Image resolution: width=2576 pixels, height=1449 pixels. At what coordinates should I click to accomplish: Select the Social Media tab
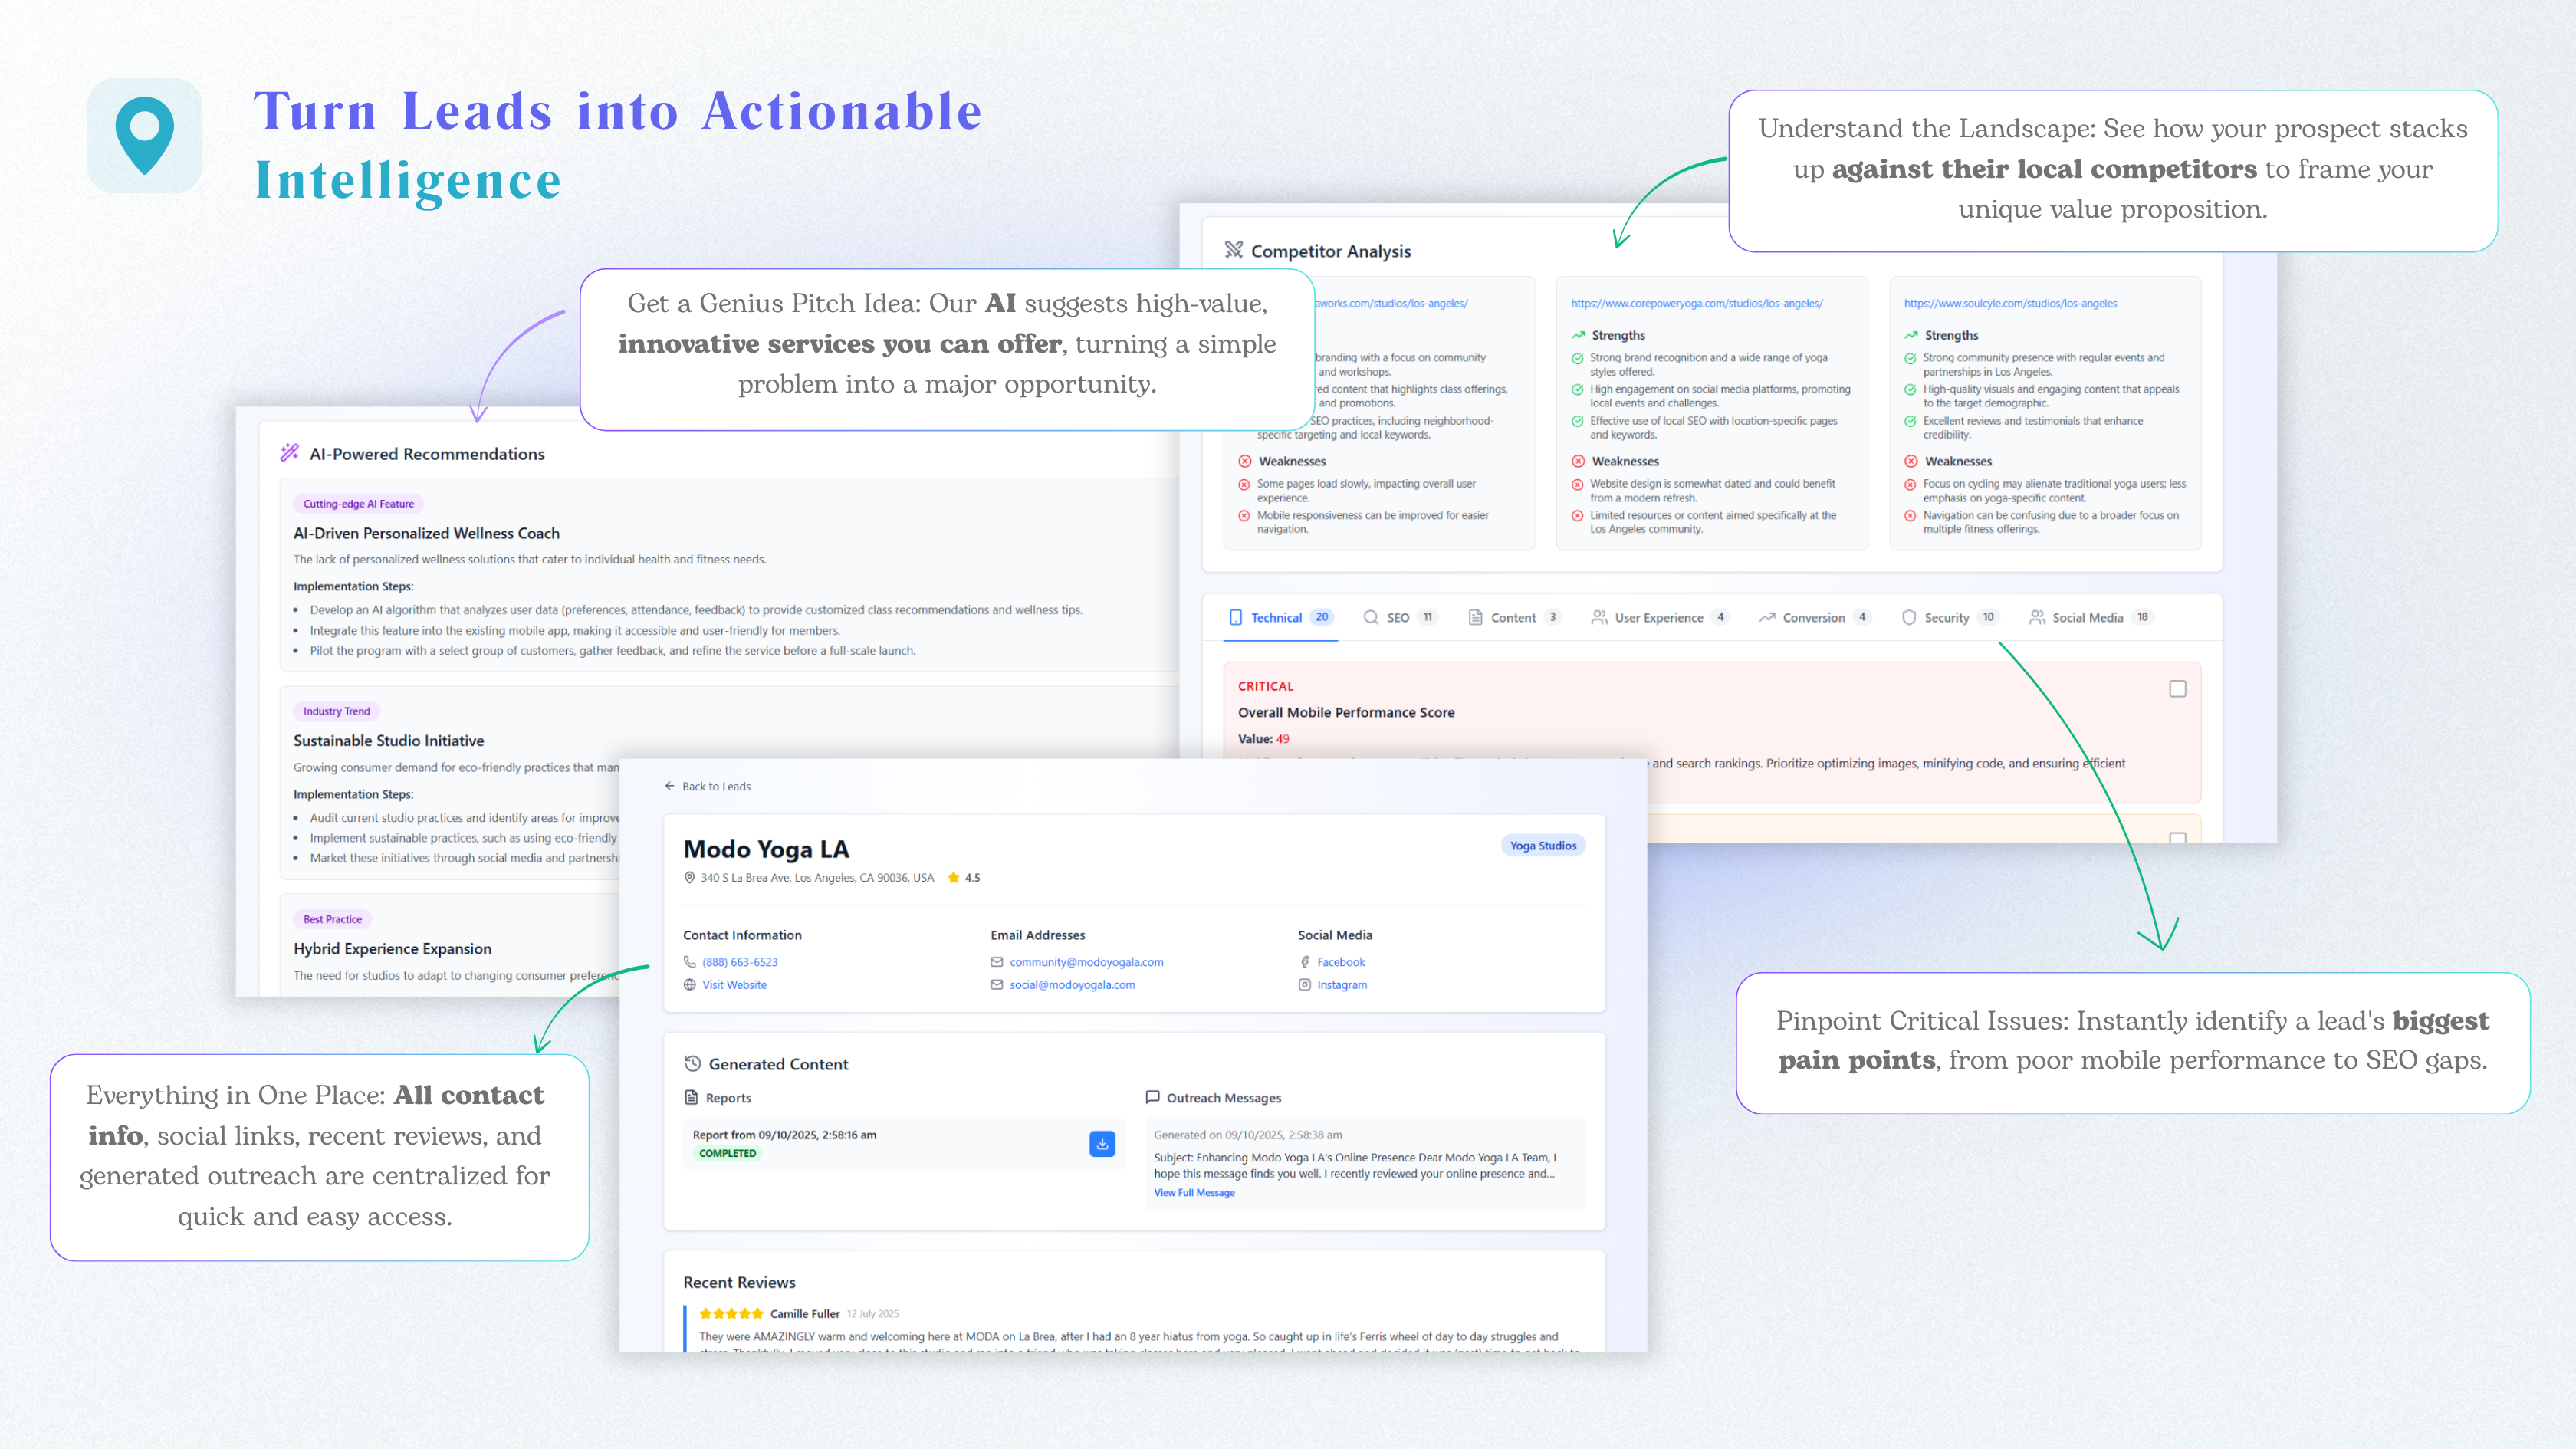[2086, 617]
